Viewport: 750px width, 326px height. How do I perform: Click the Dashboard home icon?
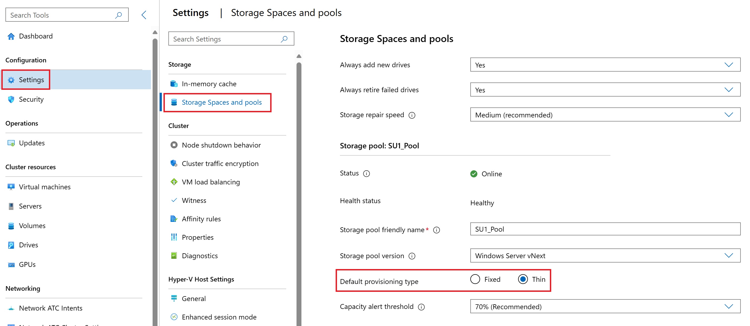(11, 36)
